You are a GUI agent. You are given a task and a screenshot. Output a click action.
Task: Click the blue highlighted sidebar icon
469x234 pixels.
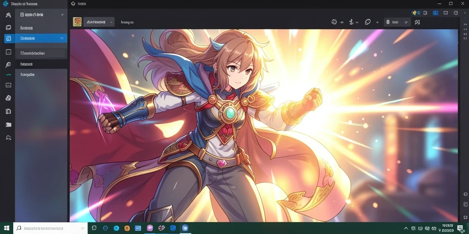[8, 38]
